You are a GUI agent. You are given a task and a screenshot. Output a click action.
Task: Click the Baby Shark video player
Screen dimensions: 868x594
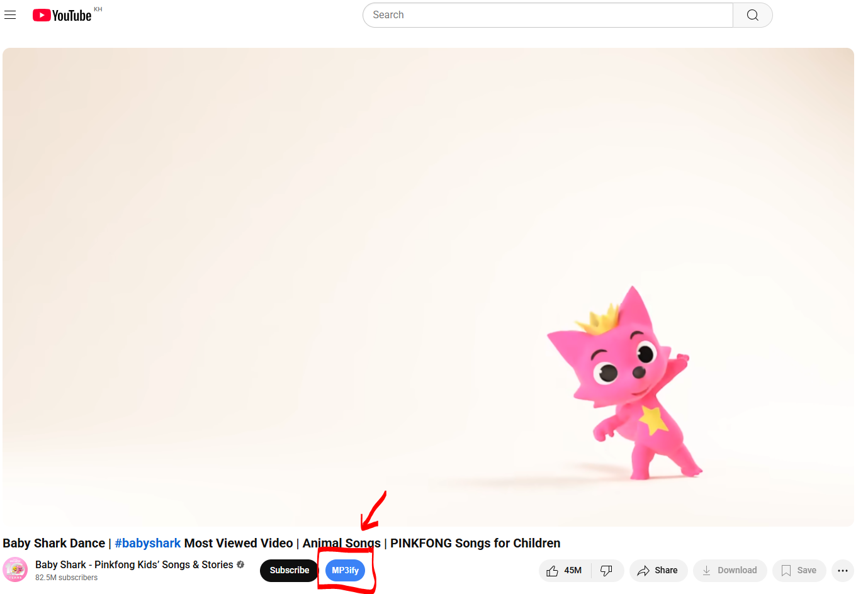(428, 287)
